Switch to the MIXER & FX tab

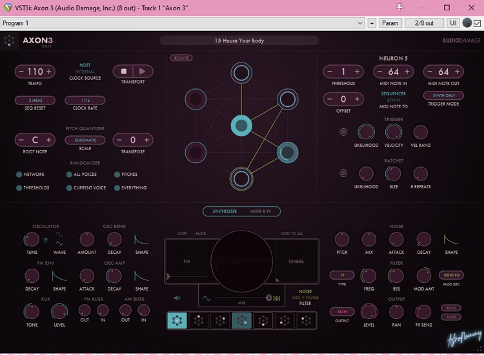coord(261,211)
